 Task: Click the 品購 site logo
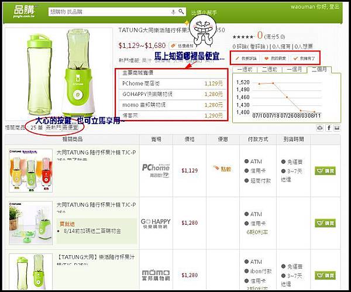(x=25, y=11)
